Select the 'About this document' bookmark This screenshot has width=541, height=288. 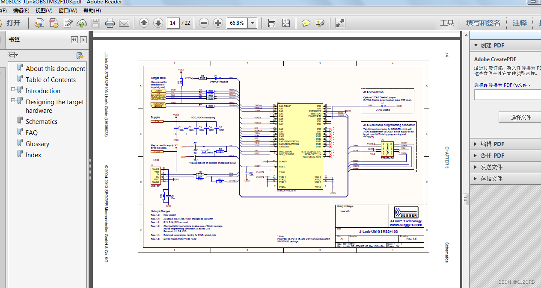pyautogui.click(x=55, y=68)
